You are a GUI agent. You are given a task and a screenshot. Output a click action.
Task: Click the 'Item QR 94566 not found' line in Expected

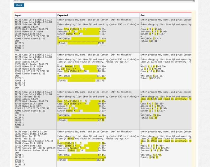pyautogui.click(x=93, y=138)
